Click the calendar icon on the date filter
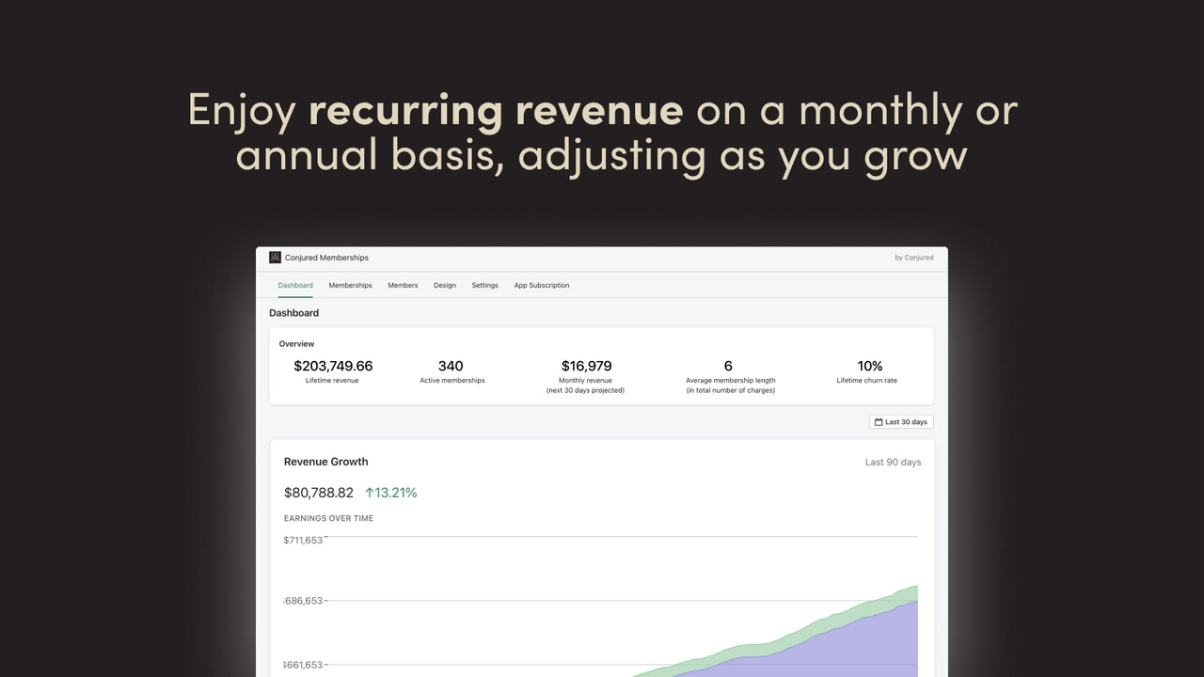1204x677 pixels. click(878, 421)
